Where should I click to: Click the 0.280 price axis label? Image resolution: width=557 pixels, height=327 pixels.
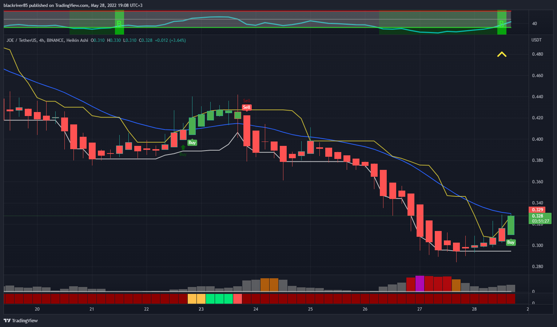[x=537, y=267]
